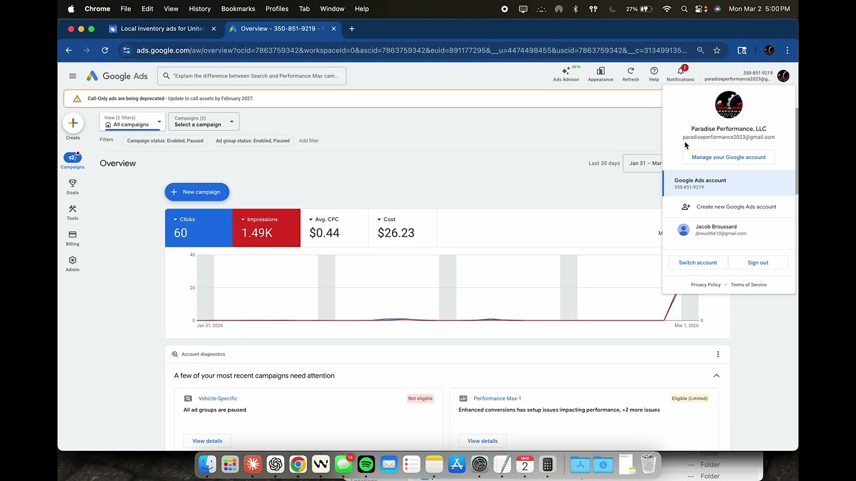Viewport: 856px width, 481px height.
Task: Open the Terms of Service link
Action: [x=748, y=285]
